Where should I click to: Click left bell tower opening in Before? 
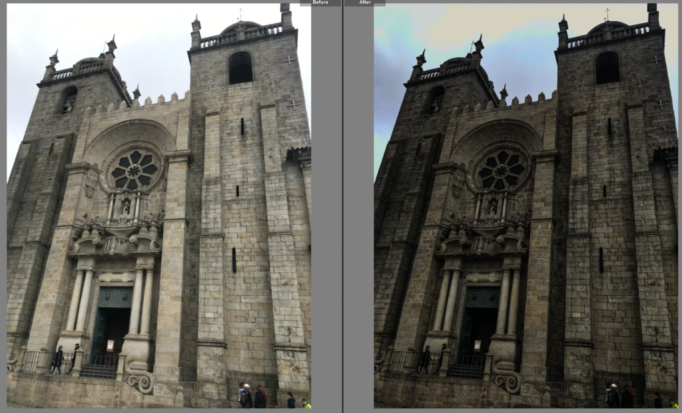tap(69, 100)
